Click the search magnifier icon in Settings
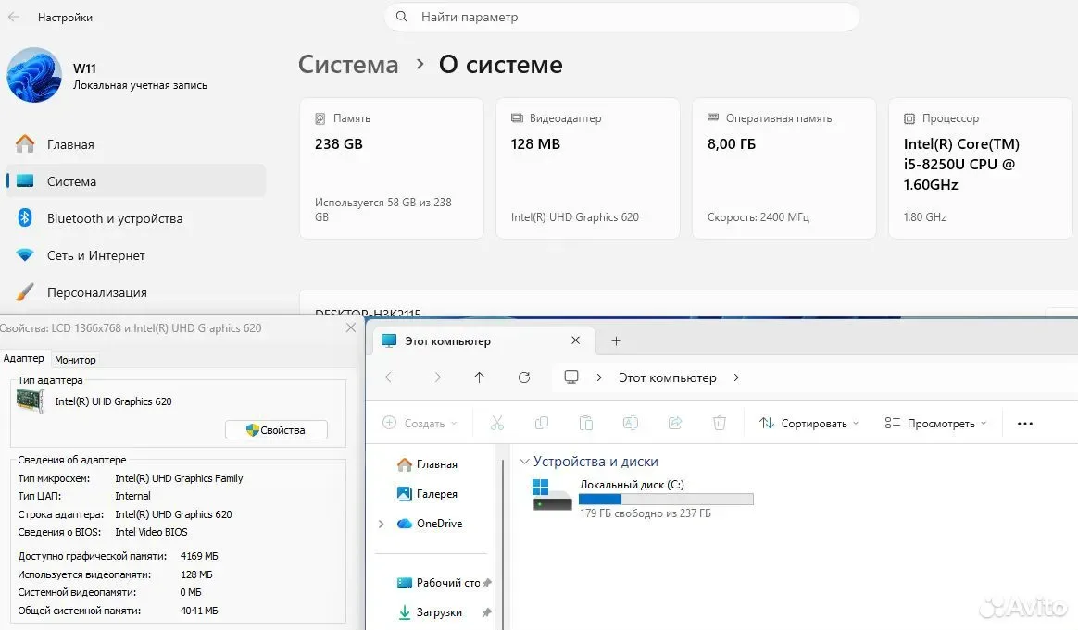This screenshot has height=630, width=1078. click(402, 17)
